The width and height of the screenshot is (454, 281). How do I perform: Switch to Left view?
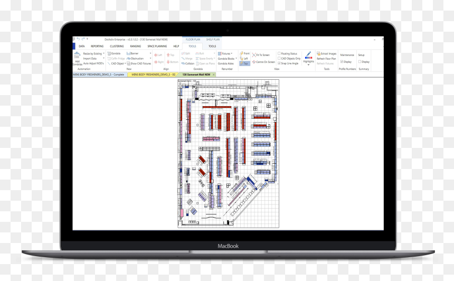point(244,59)
